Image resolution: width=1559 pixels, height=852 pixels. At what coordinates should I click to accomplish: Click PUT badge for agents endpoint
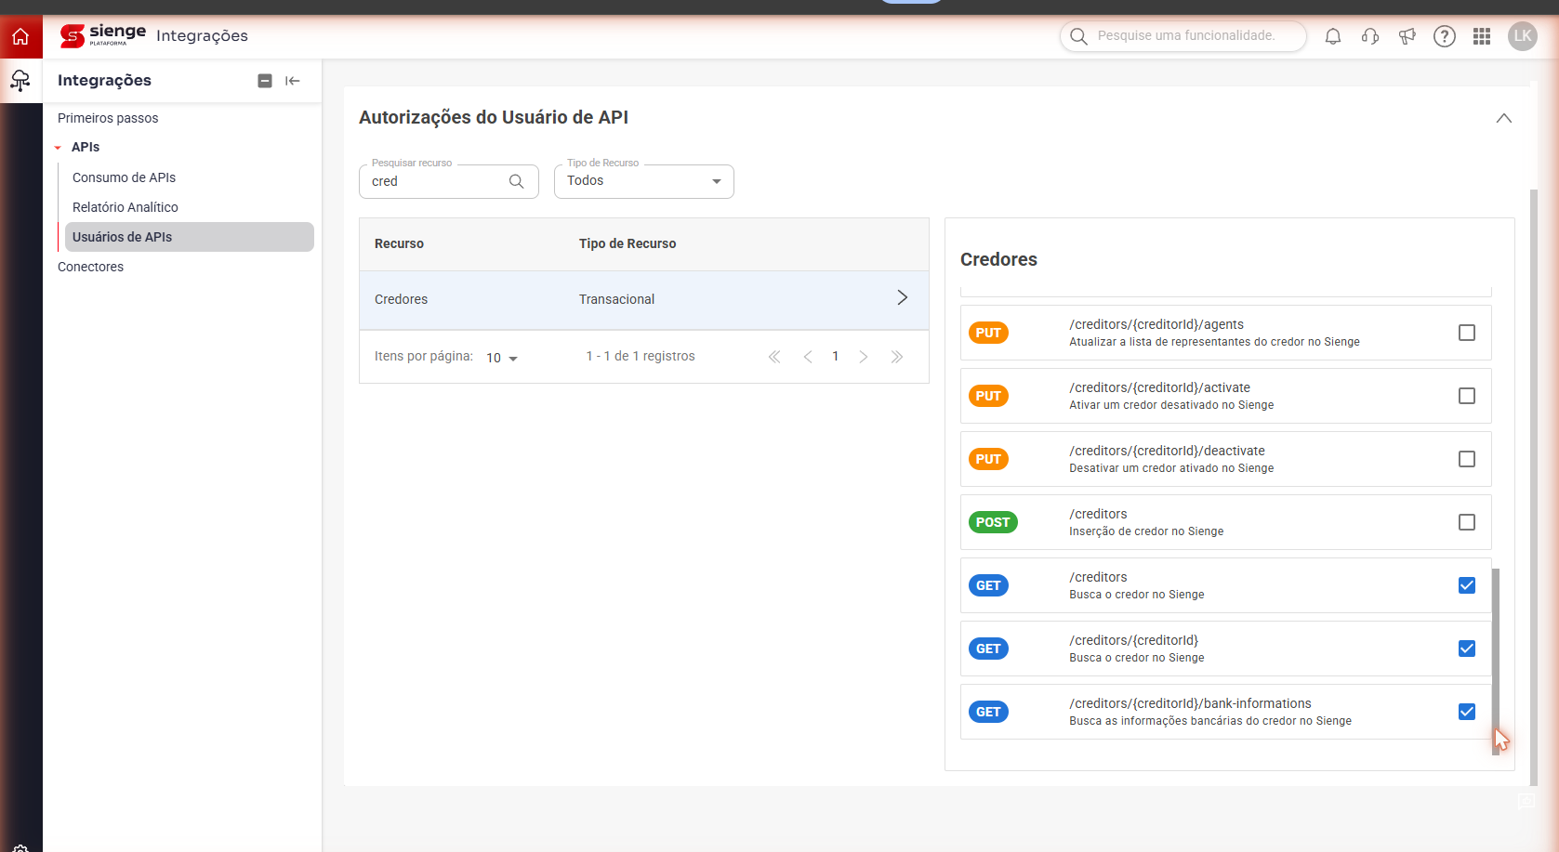tap(988, 333)
